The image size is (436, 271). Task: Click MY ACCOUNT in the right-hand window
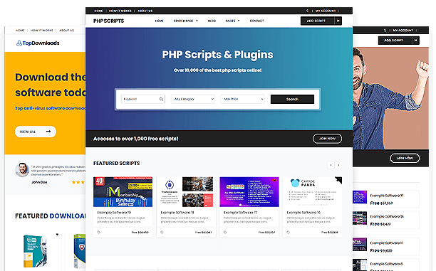[403, 31]
